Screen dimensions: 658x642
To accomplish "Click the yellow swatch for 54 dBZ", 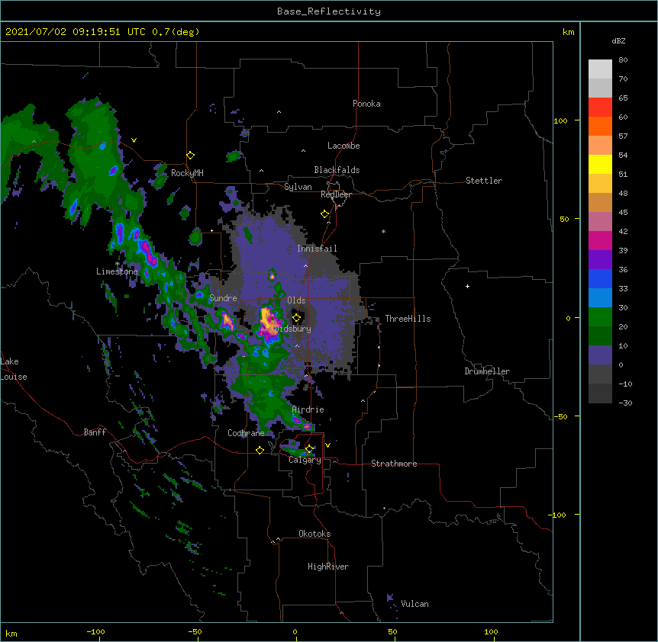I will click(x=600, y=164).
